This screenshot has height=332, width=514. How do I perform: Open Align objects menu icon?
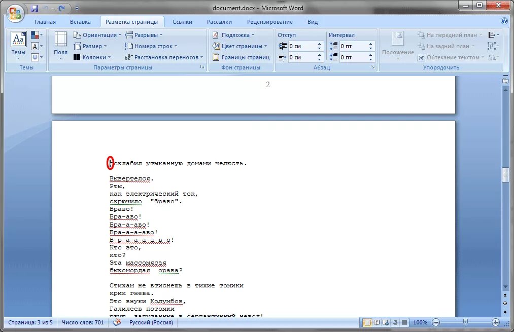point(493,34)
